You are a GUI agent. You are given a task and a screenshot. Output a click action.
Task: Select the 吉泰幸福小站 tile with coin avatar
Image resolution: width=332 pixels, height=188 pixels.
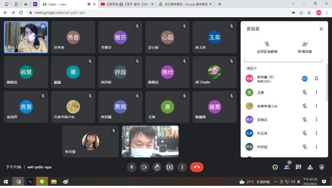point(73,107)
